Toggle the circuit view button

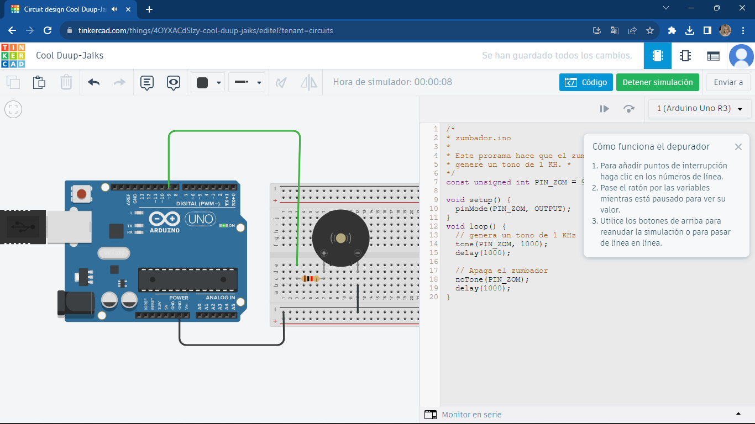tap(658, 56)
